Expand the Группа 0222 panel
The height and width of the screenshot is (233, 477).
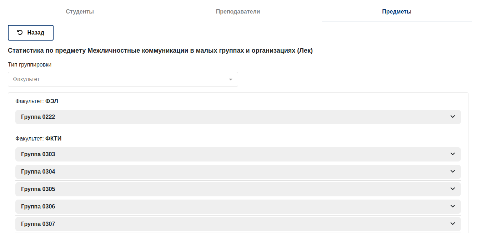[x=238, y=117]
